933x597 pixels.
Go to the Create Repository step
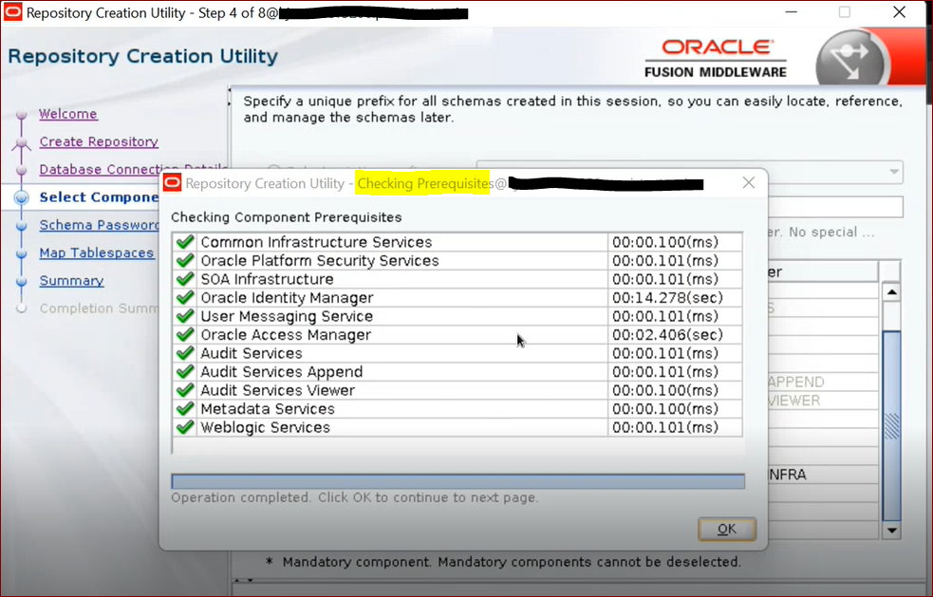tap(99, 141)
